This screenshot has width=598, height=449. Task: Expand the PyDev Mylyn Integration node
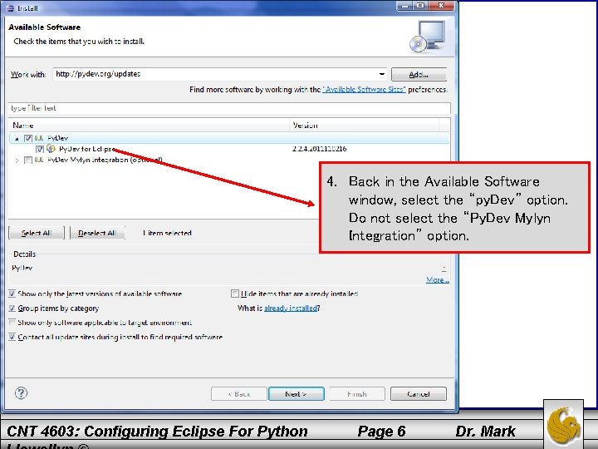(x=17, y=160)
